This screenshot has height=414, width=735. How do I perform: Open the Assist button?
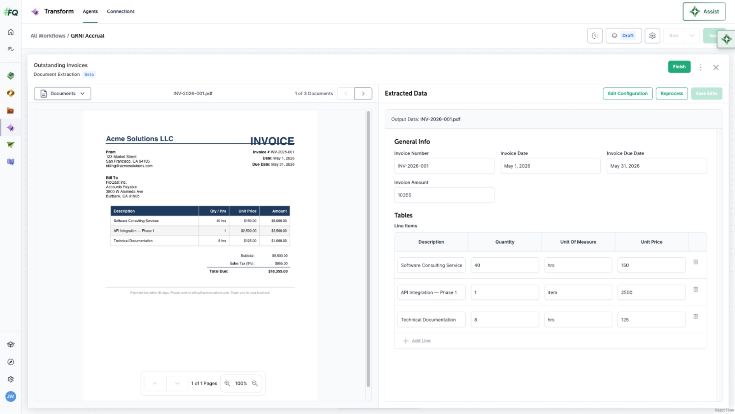point(704,12)
